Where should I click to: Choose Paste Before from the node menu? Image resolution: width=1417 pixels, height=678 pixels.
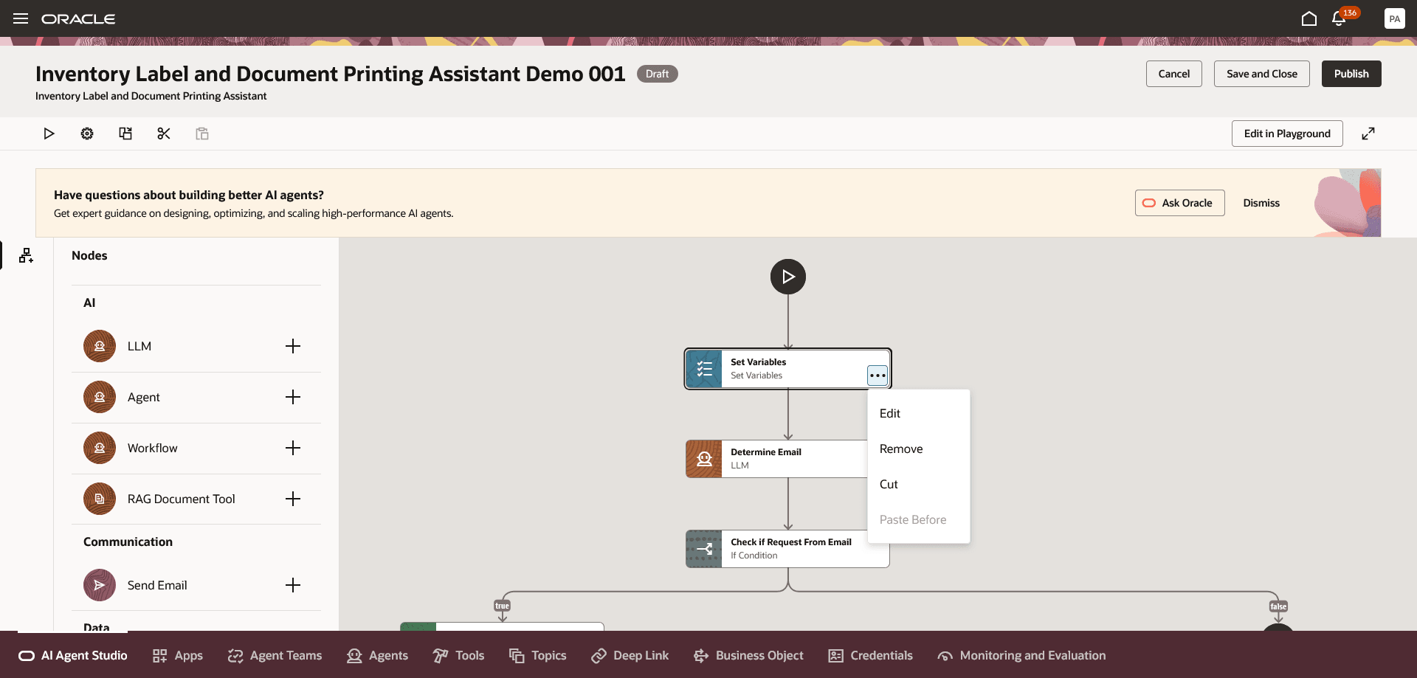tap(919, 519)
